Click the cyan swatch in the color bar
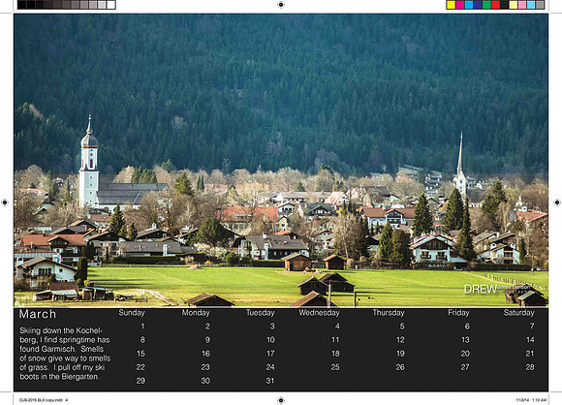The width and height of the screenshot is (562, 405). 469,5
